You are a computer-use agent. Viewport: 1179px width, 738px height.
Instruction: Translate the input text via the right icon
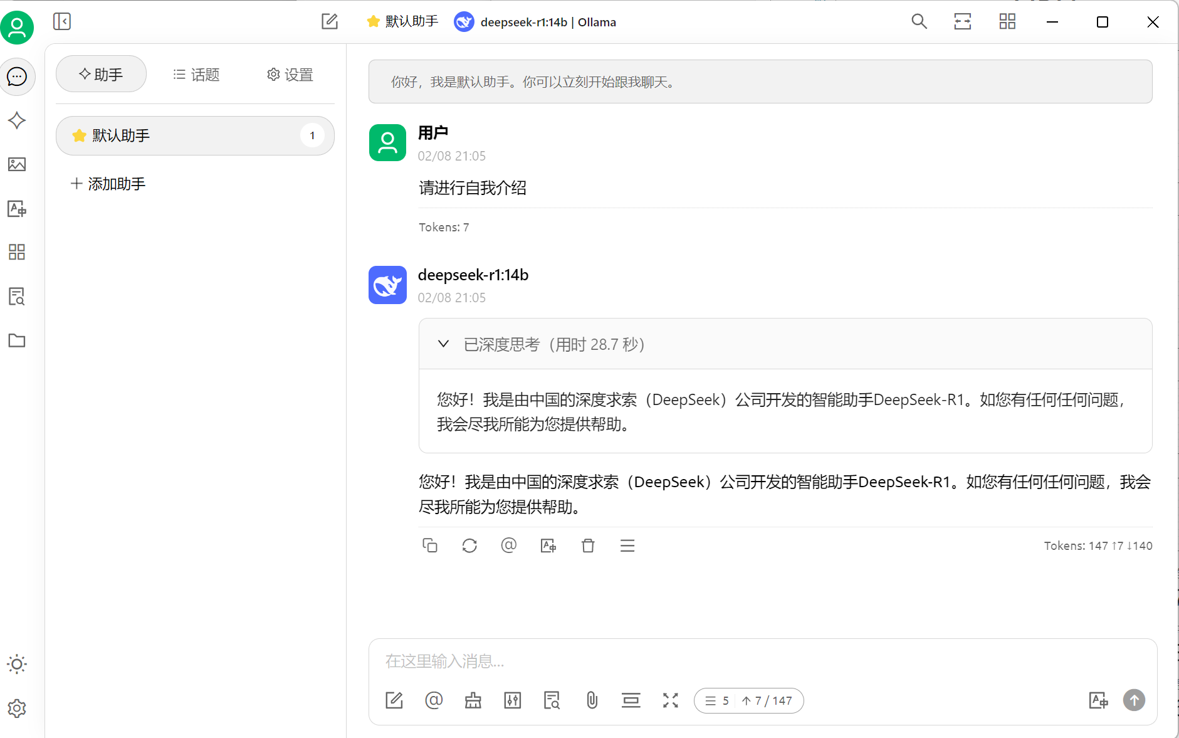[1099, 700]
